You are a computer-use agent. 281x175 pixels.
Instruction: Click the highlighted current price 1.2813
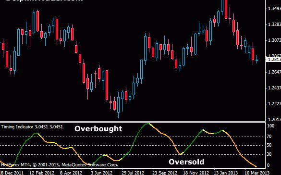(273, 59)
